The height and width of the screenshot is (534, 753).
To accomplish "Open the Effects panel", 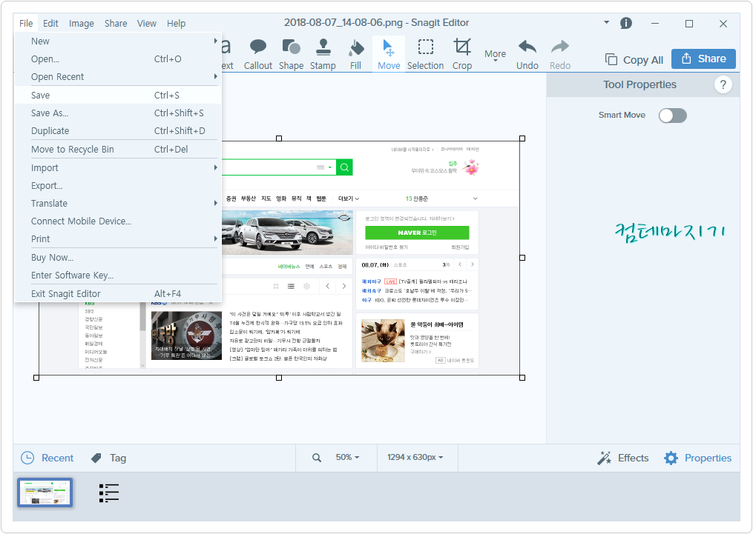I will pos(623,458).
